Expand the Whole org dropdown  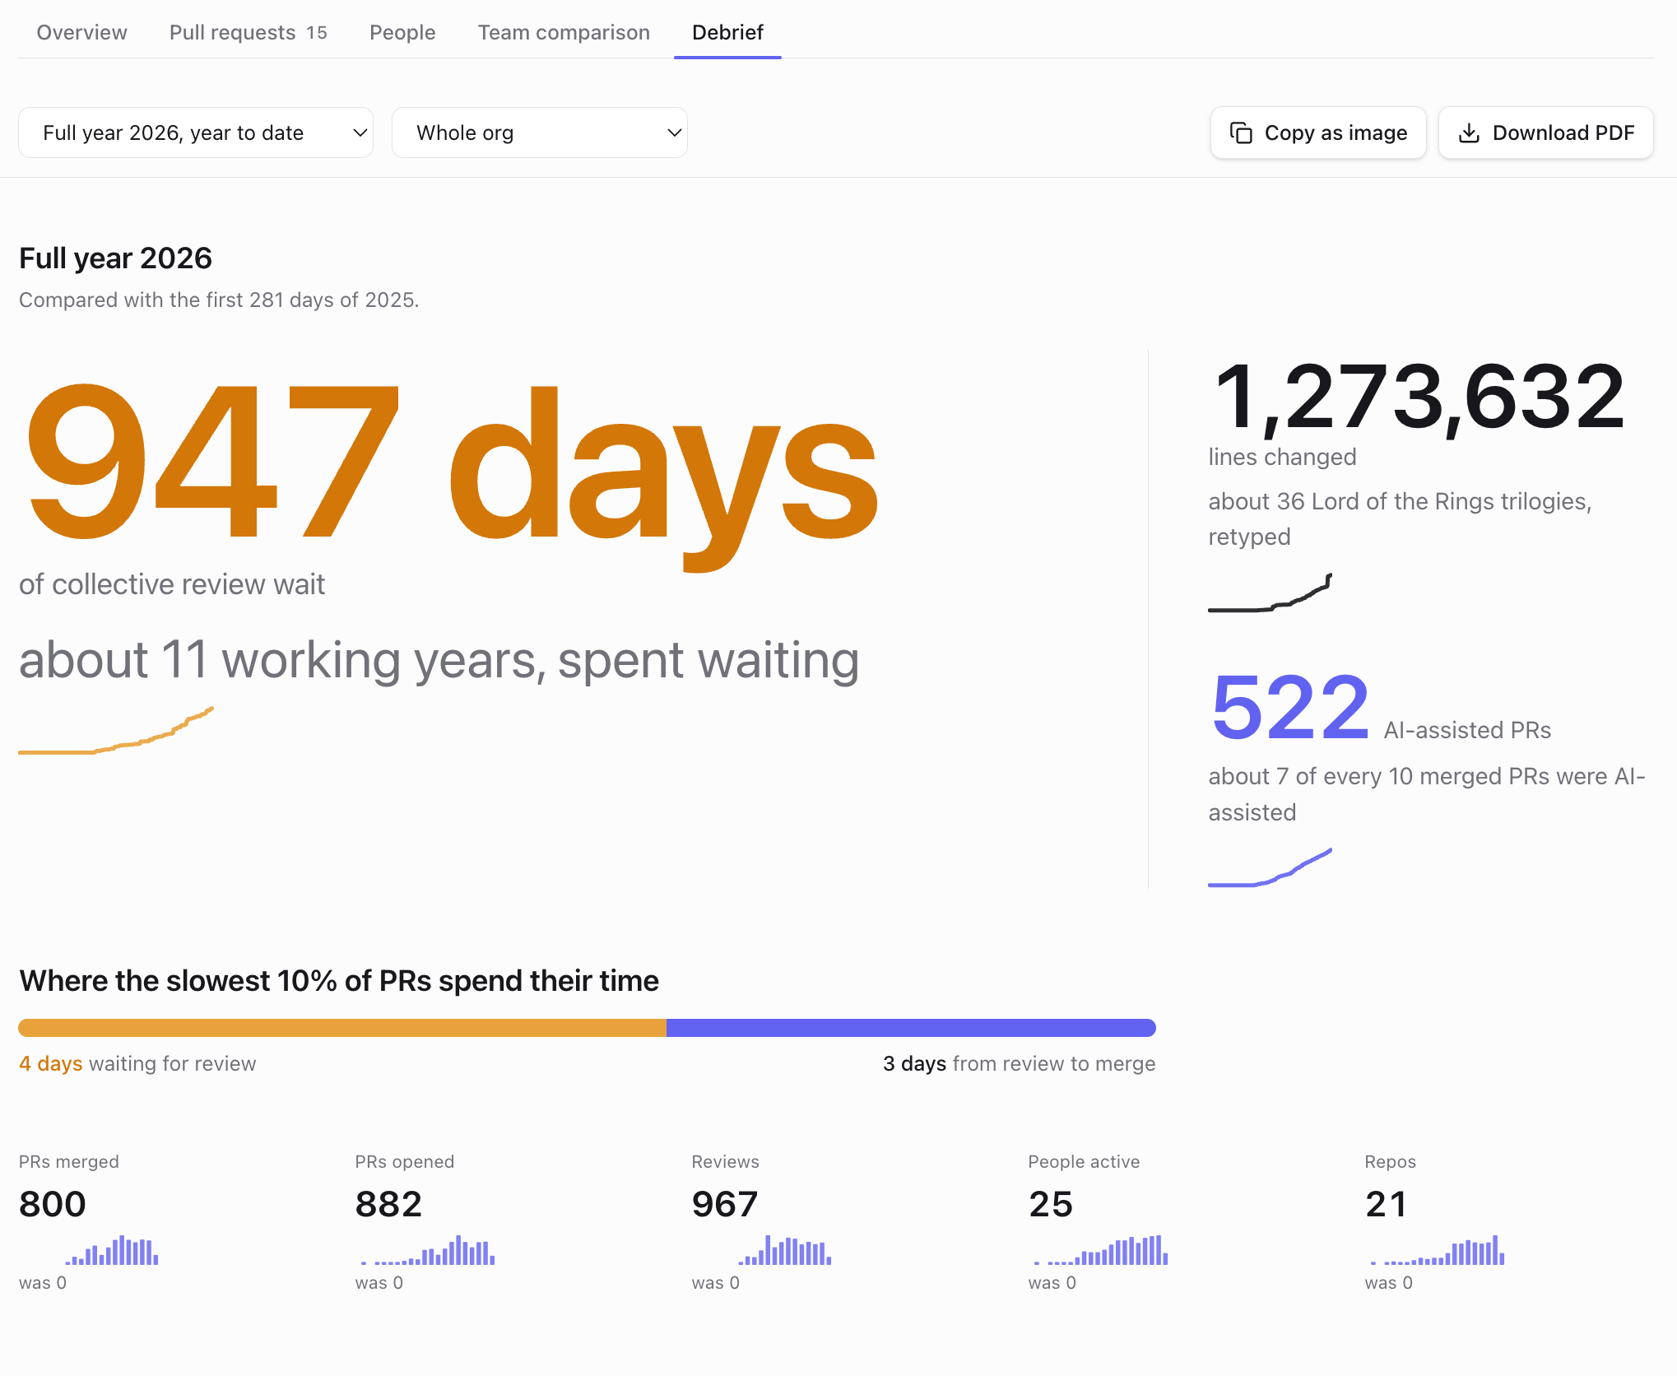[x=540, y=132]
